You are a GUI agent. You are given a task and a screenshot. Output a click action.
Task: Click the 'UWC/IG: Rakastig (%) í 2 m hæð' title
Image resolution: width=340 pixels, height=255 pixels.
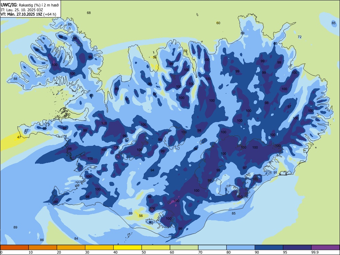tap(30, 5)
